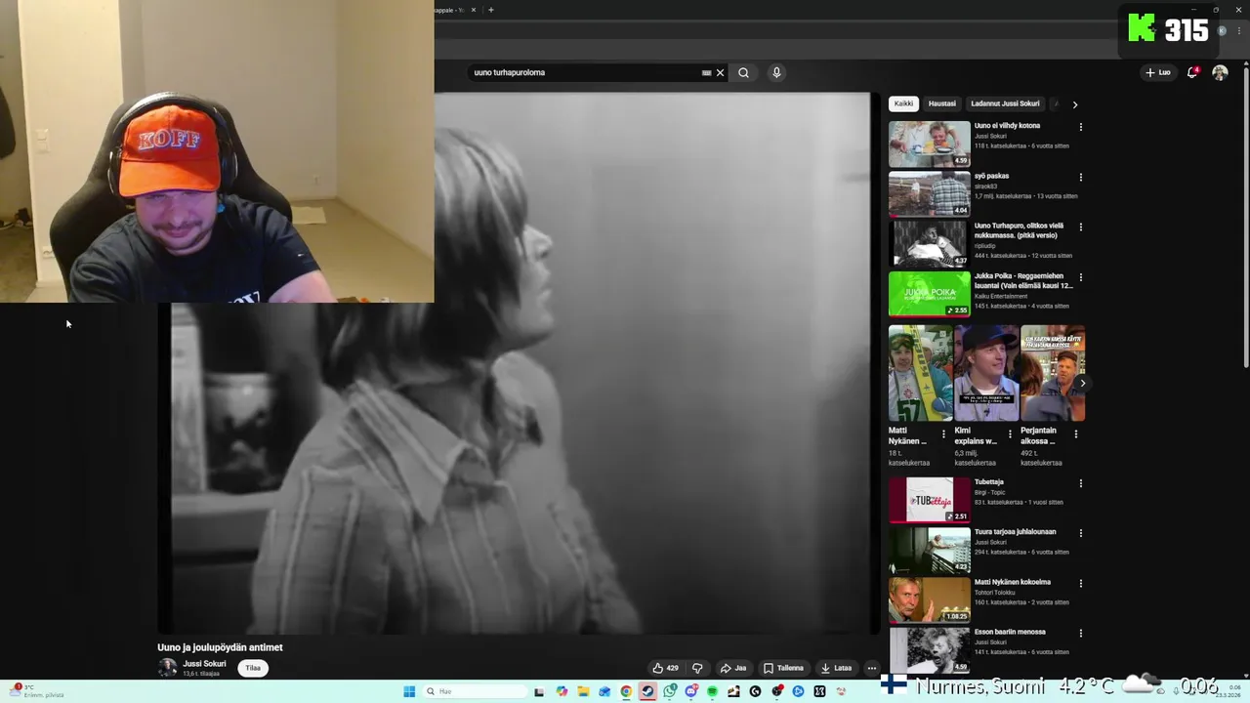Close the current browser tab

(474, 10)
